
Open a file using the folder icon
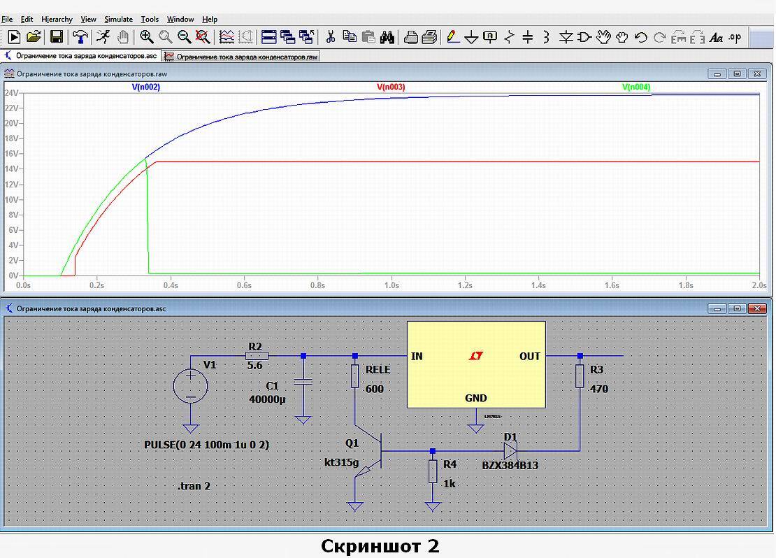pyautogui.click(x=34, y=37)
